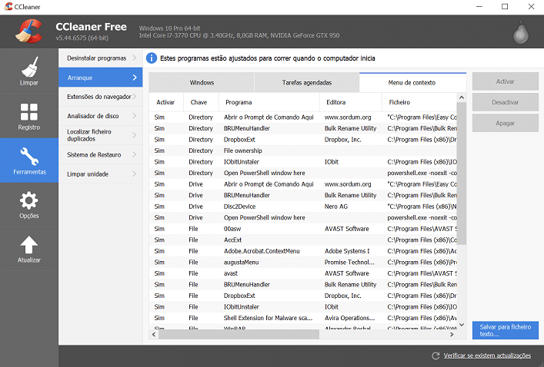Screen dimensions: 544x367
Task: Click the vertical scrollbar thumb
Action: point(462,173)
